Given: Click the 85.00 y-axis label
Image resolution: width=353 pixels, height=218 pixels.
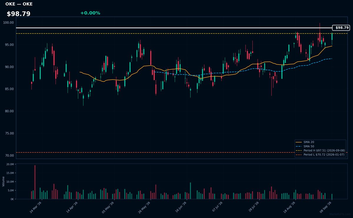Looking at the screenshot, I should (x=10, y=89).
